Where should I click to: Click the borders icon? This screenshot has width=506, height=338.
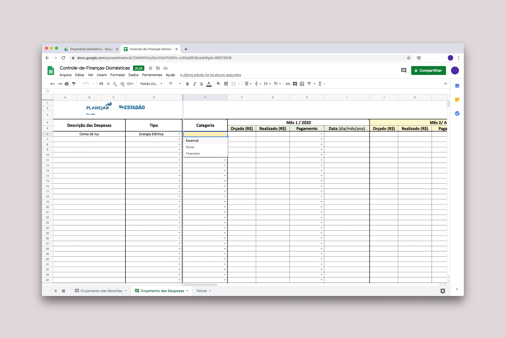click(x=226, y=84)
